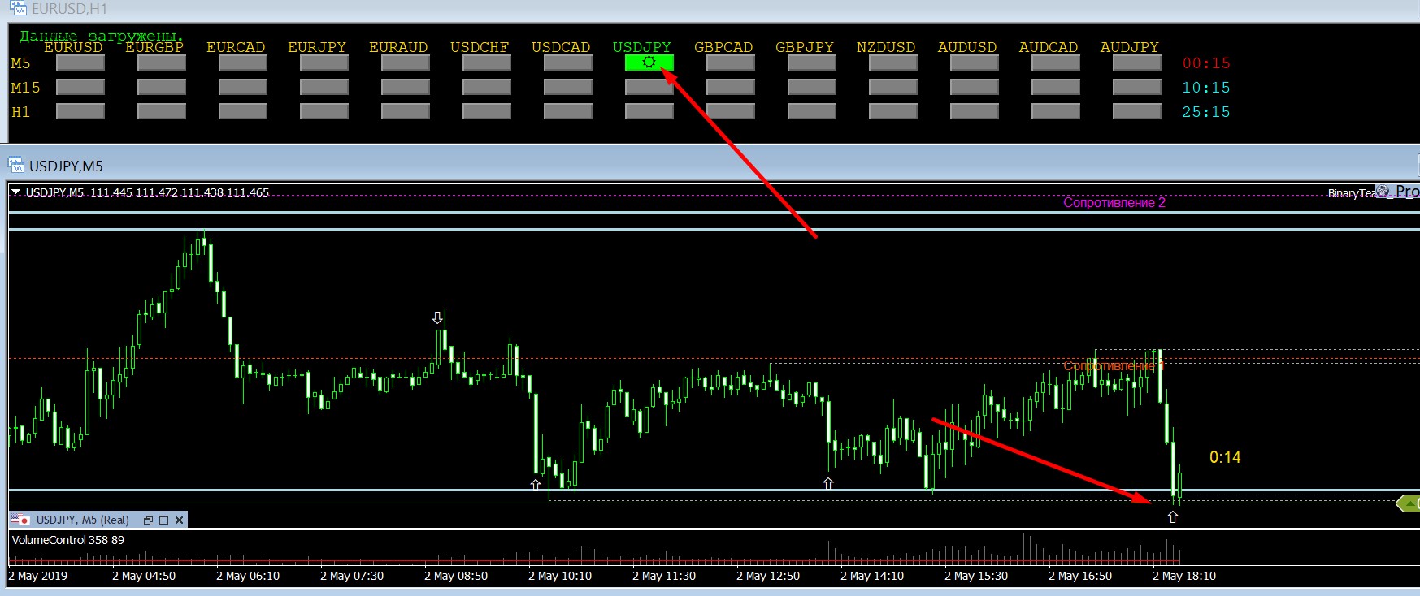Click the 'Сопротивление 2' resistance label
This screenshot has height=596, width=1420.
coord(1114,202)
